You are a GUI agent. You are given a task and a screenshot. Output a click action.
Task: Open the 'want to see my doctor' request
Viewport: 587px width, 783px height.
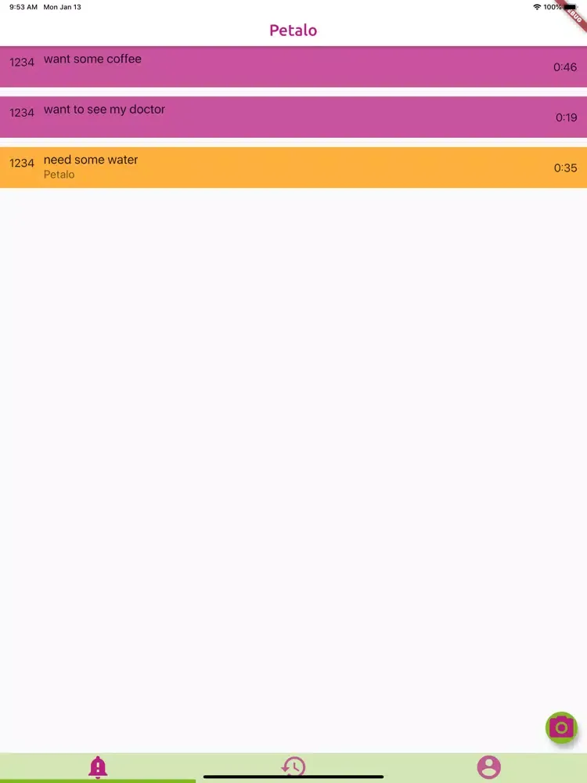[293, 117]
